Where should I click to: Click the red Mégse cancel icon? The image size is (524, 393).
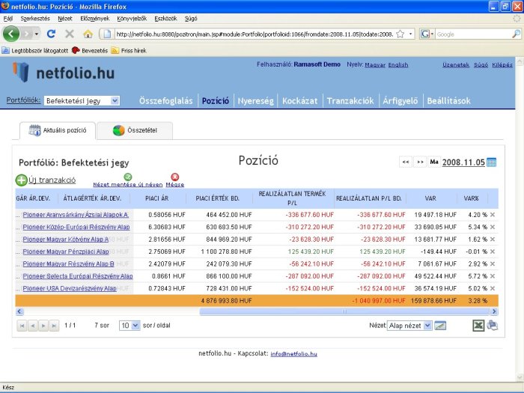click(174, 177)
